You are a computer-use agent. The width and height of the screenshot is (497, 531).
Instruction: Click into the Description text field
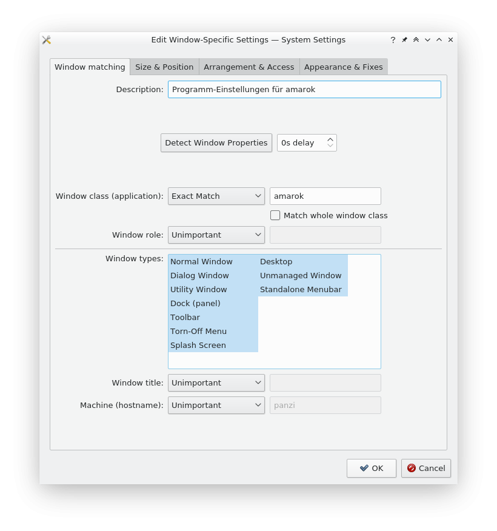304,89
